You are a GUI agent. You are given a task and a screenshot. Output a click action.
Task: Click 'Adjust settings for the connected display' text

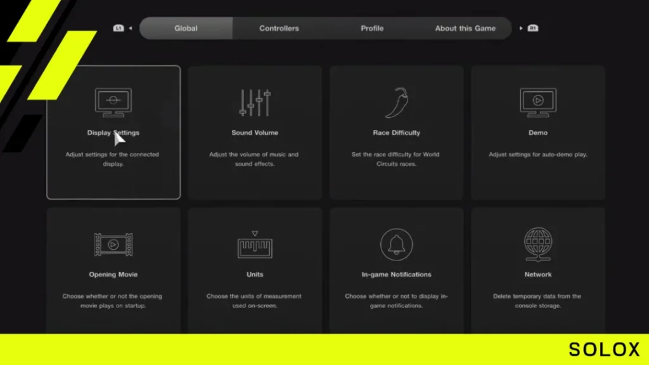[x=113, y=159]
